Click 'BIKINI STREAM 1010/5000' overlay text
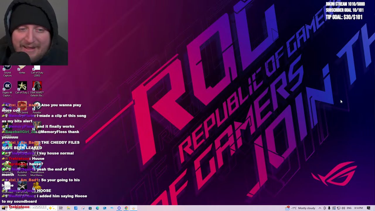 pyautogui.click(x=345, y=4)
